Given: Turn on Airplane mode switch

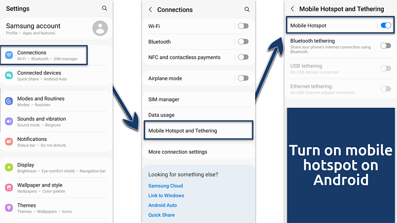Looking at the screenshot, I should point(243,78).
